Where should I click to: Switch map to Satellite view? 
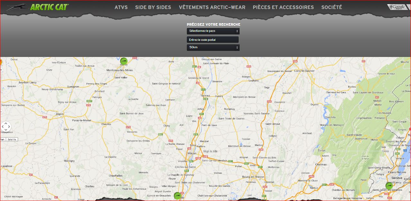point(12,139)
